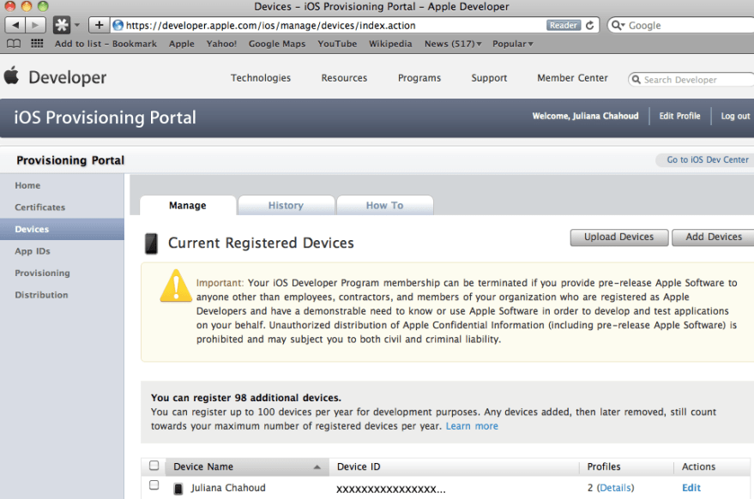The image size is (754, 499).
Task: Switch to the History tab
Action: coord(286,206)
